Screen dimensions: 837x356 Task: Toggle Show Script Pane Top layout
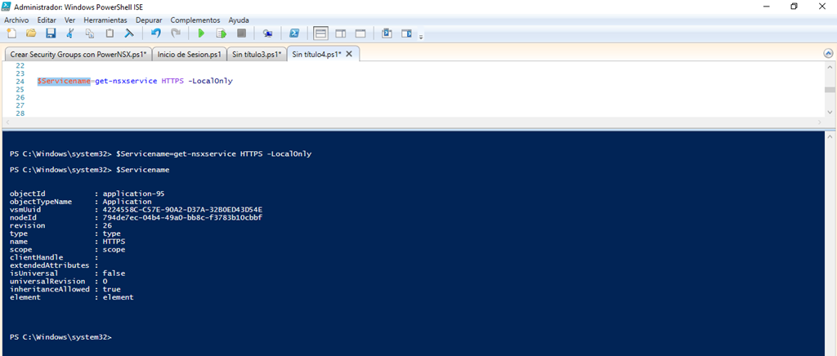coord(320,33)
